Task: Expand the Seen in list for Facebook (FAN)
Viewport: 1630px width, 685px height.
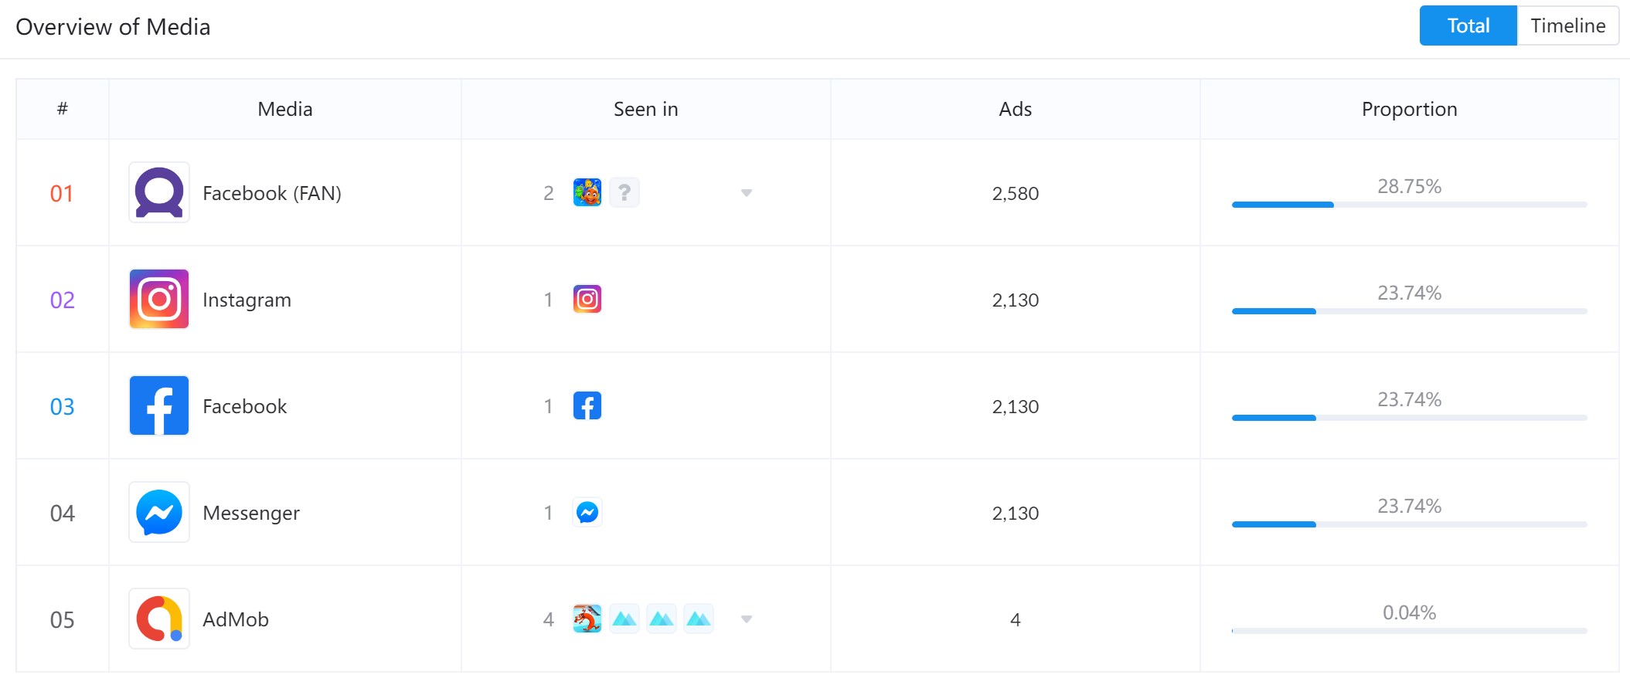Action: point(747,193)
